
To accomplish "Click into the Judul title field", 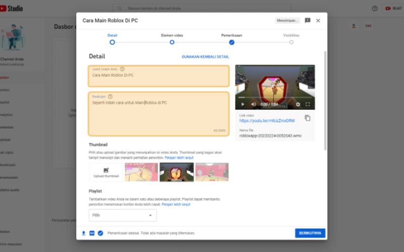I will [159, 76].
